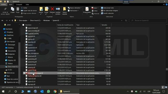Go back with the left arrow
The height and width of the screenshot is (94, 168).
[x=2, y=20]
